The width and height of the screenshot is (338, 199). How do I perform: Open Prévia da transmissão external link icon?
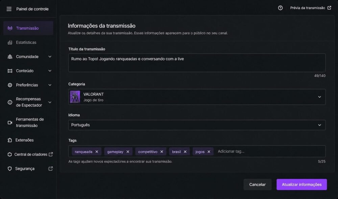(x=329, y=8)
